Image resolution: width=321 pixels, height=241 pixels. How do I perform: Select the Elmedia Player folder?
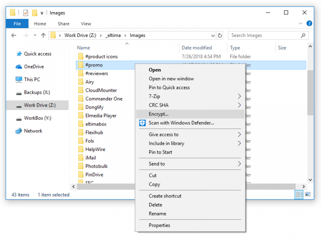click(101, 115)
